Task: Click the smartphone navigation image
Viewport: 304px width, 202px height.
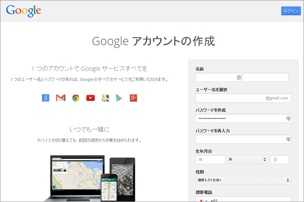Action: (x=109, y=187)
